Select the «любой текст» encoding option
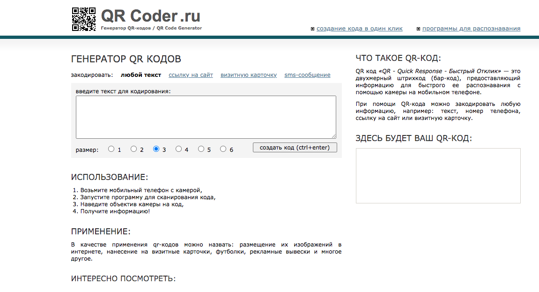Viewport: 539px width, 292px height. (141, 75)
